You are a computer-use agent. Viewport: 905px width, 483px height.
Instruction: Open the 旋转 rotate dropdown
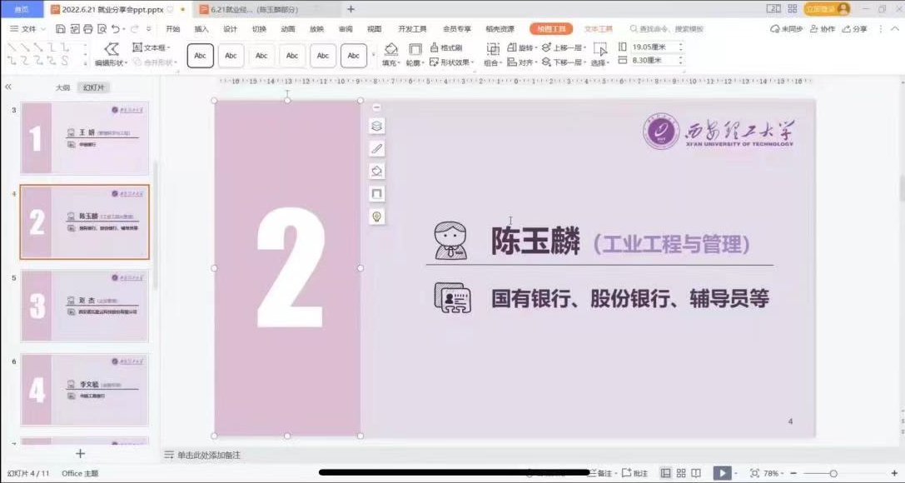point(525,48)
